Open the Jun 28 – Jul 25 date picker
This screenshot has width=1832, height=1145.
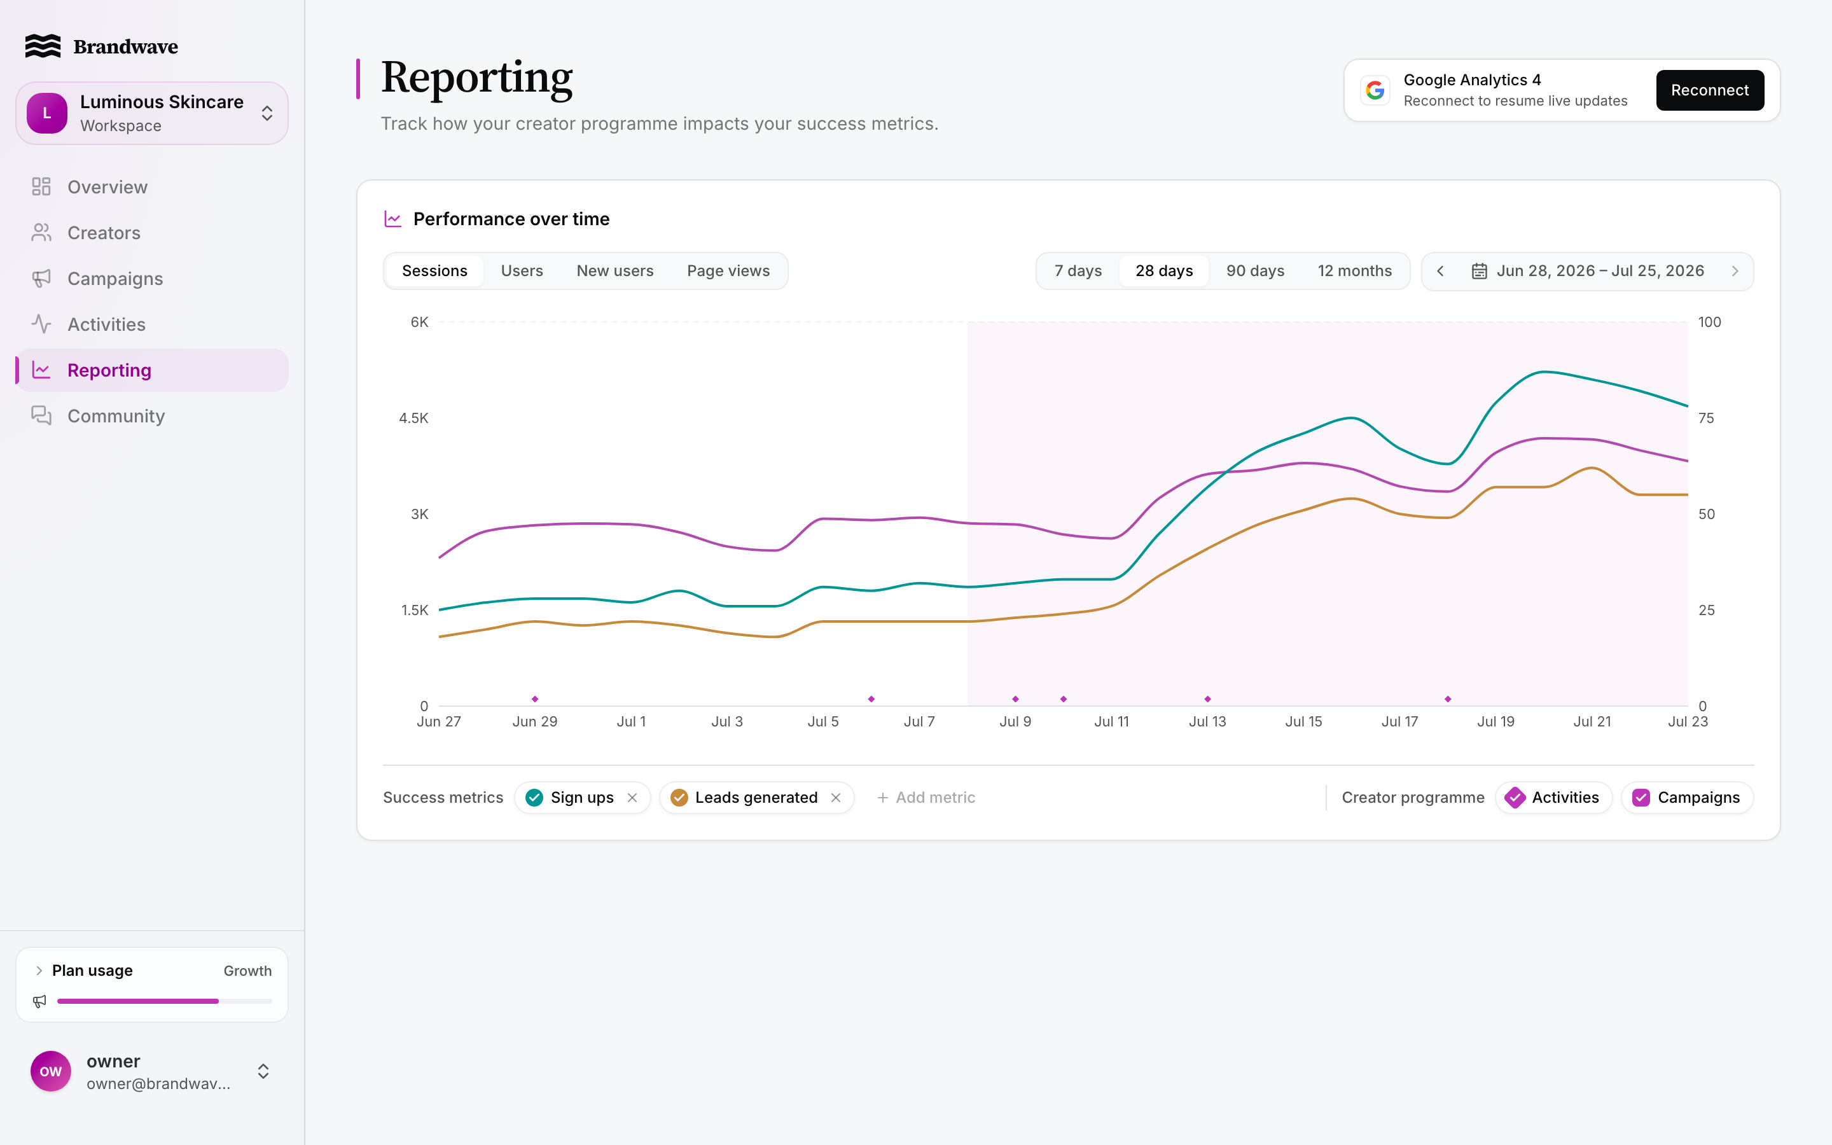pos(1588,271)
